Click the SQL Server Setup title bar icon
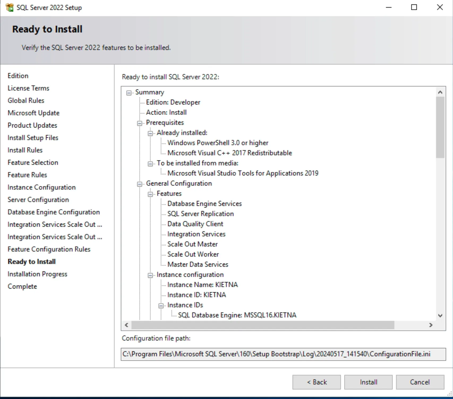The image size is (453, 399). (10, 7)
